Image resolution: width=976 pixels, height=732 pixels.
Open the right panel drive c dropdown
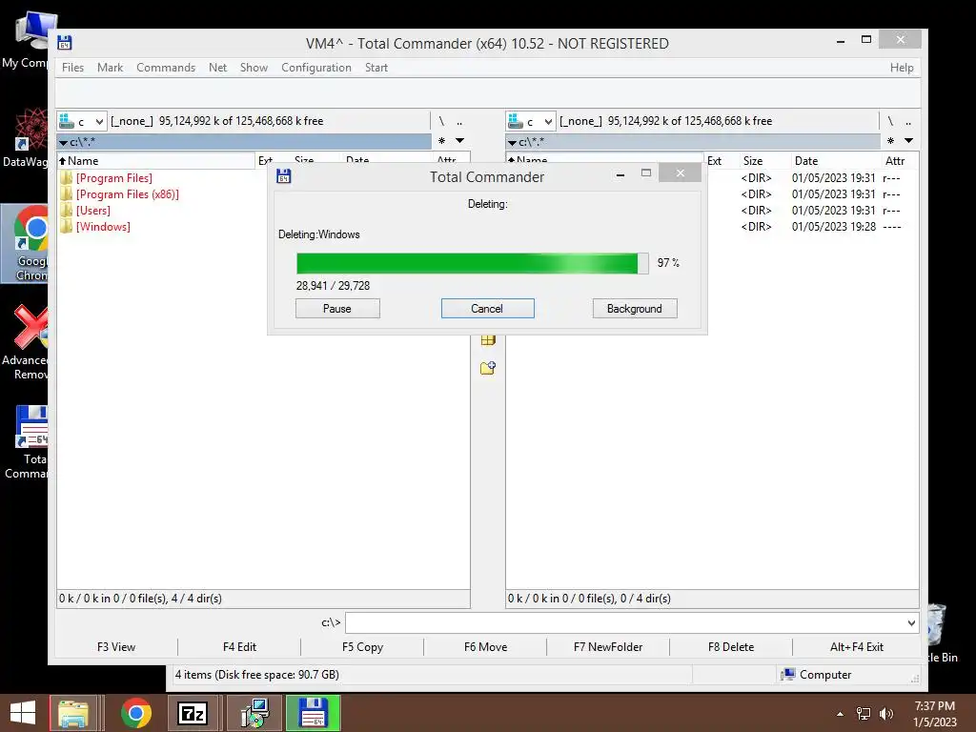coord(531,121)
